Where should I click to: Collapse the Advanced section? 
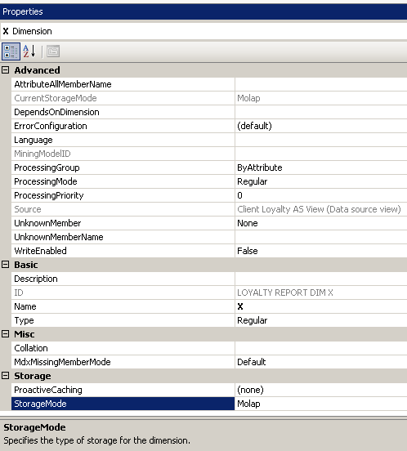coord(6,70)
